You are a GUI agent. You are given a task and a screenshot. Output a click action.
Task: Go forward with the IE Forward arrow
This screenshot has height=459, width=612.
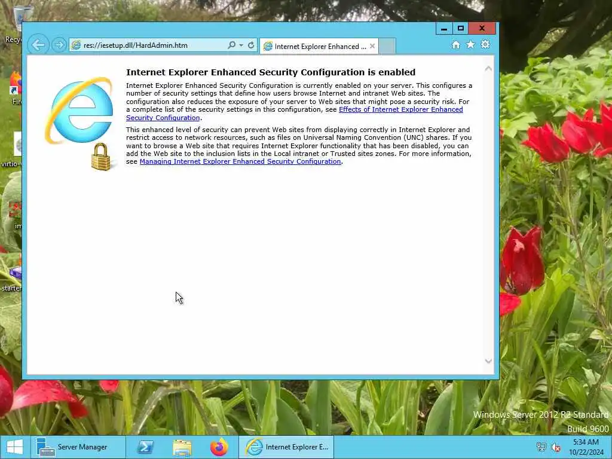[x=59, y=45]
